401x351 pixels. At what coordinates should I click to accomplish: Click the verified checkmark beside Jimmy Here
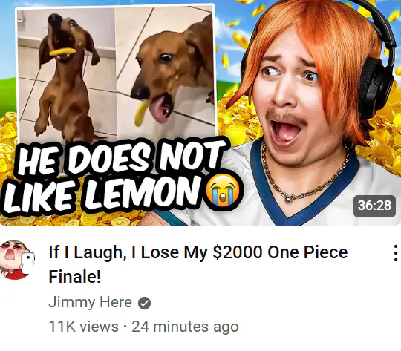[x=145, y=304]
